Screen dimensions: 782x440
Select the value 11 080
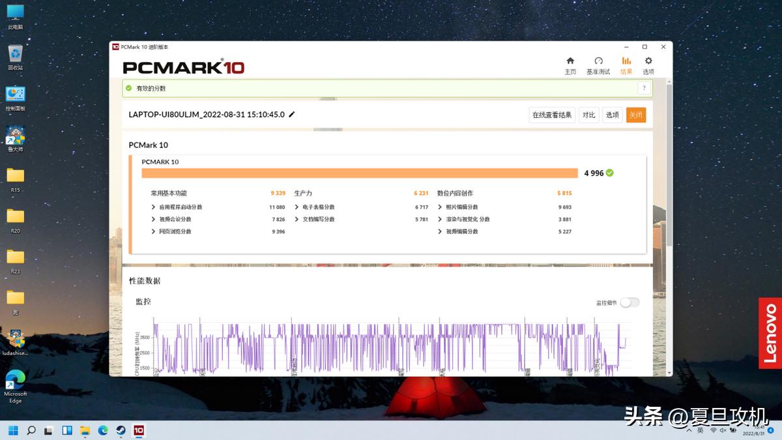[277, 207]
